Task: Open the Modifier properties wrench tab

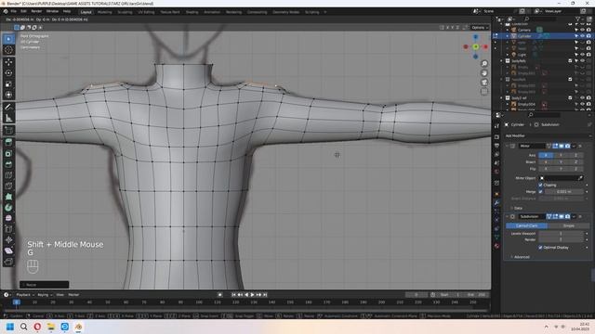Action: (x=496, y=202)
